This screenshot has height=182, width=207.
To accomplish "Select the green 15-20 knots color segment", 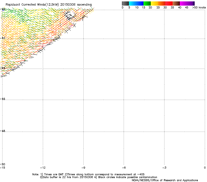I will tap(147, 3).
